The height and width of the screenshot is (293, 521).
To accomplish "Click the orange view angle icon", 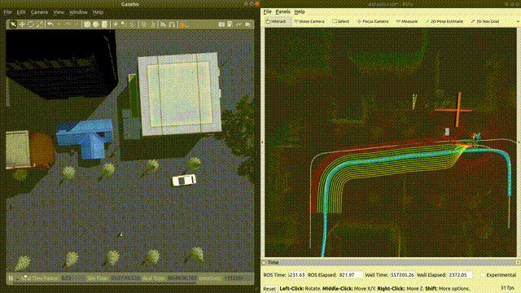I will [182, 25].
